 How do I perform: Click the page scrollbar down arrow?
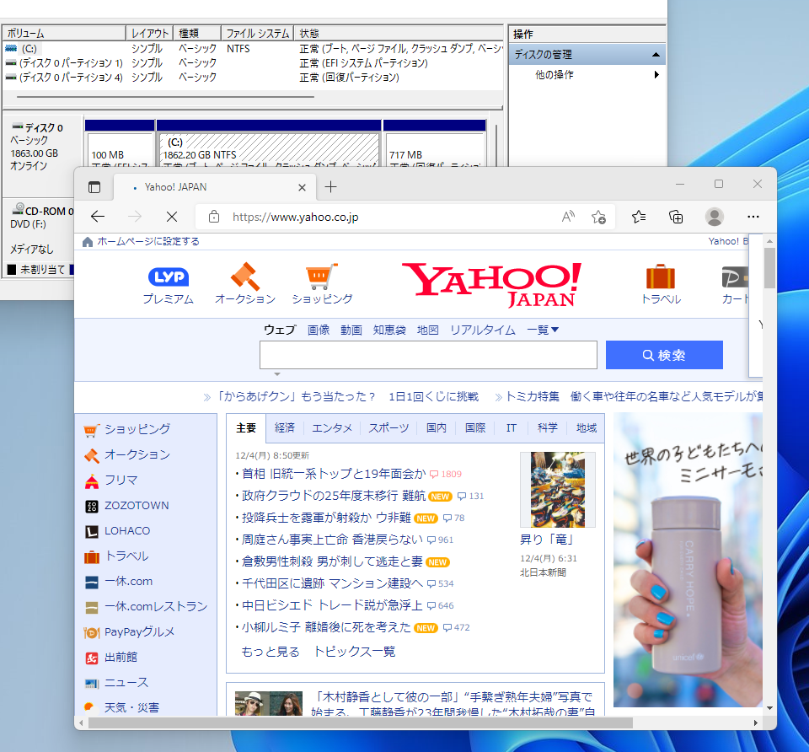click(769, 708)
